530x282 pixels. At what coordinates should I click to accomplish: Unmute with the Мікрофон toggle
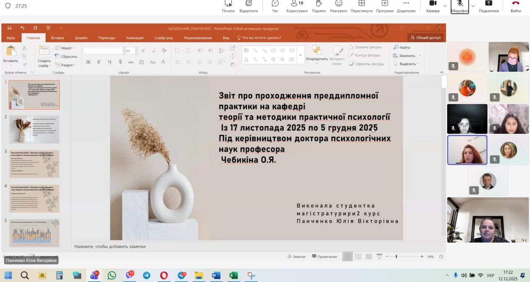point(460,6)
